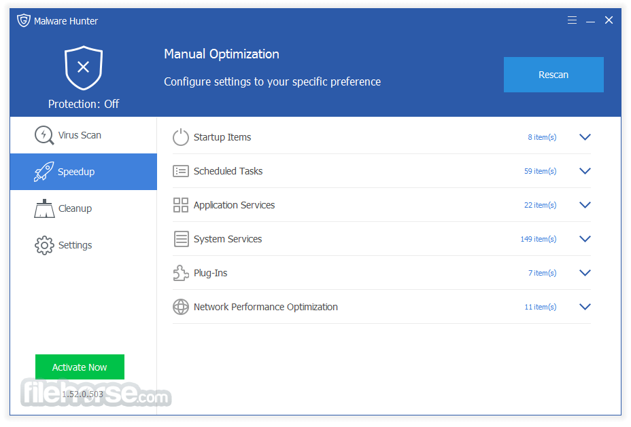631x427 pixels.
Task: Click the Malware Hunter shield logo icon
Action: [24, 20]
